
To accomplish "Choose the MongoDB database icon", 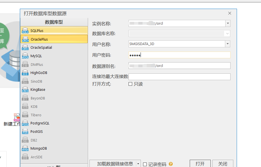I will coord(25,148).
